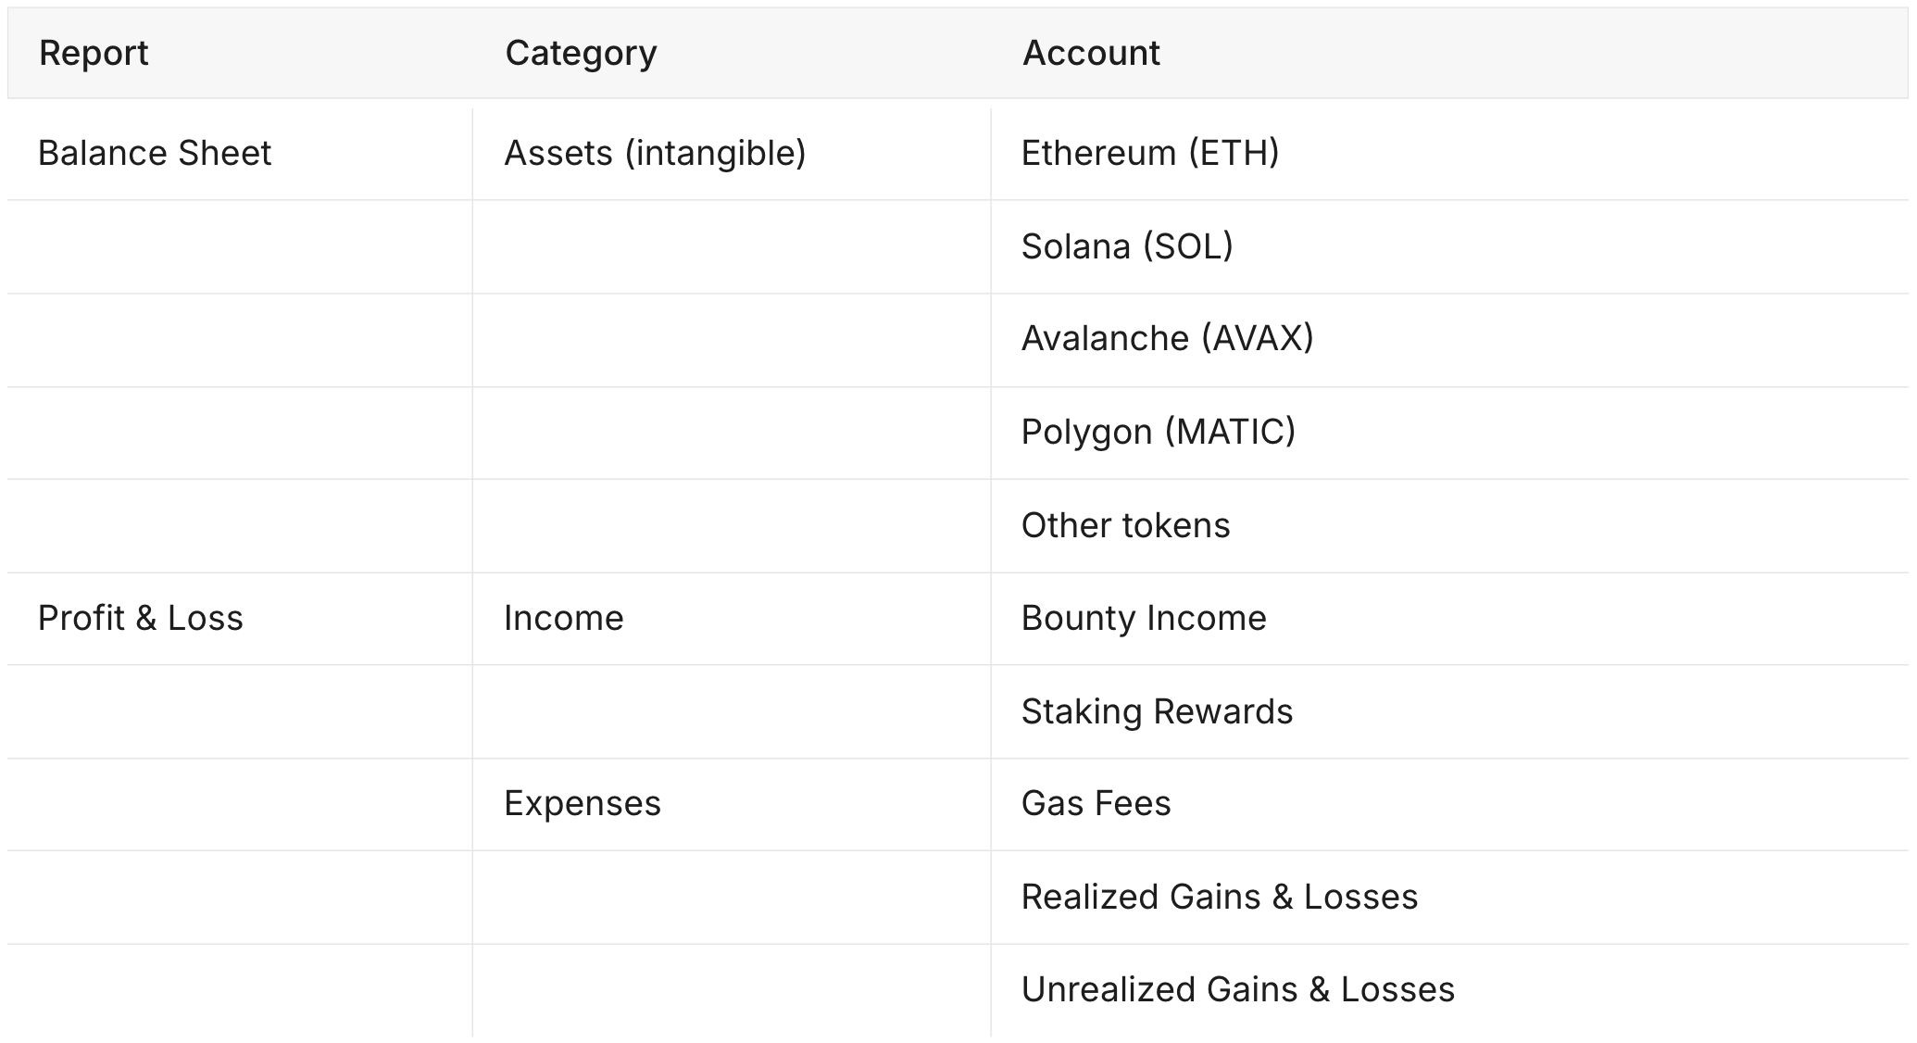This screenshot has width=1917, height=1043.
Task: Click the Realized Gains & Losses cell
Action: [1219, 898]
